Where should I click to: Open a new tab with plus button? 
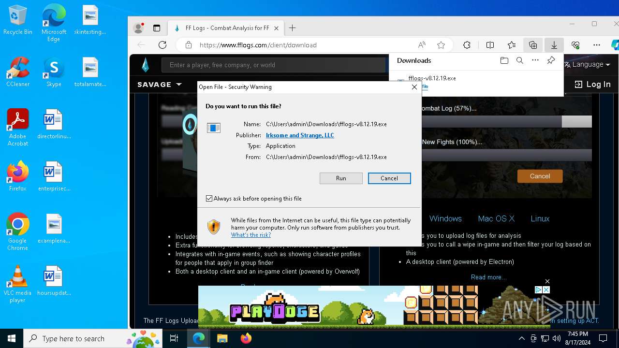(292, 28)
